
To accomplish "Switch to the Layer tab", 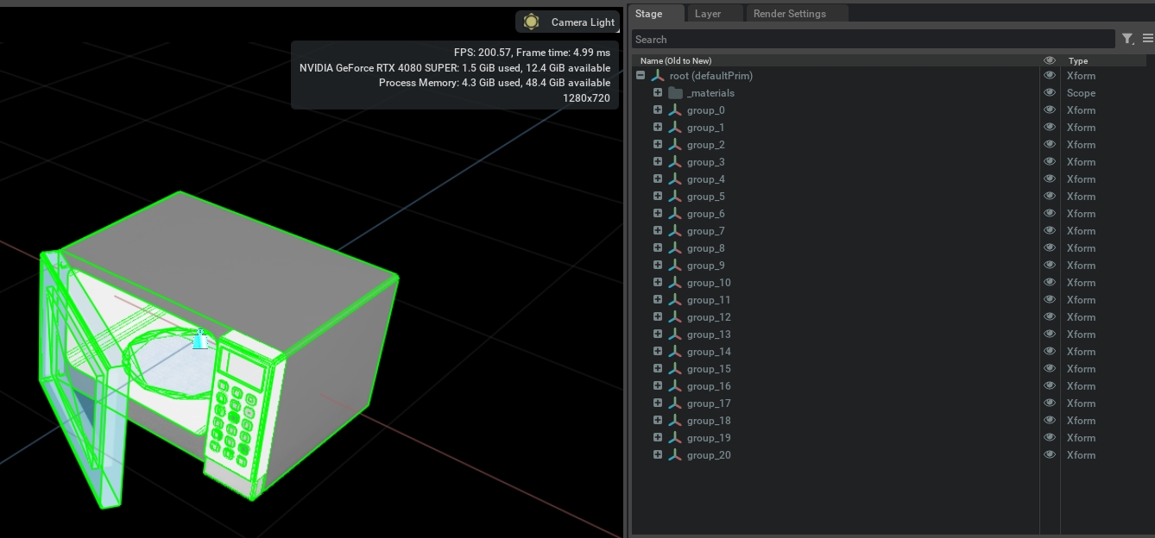I will pyautogui.click(x=708, y=14).
